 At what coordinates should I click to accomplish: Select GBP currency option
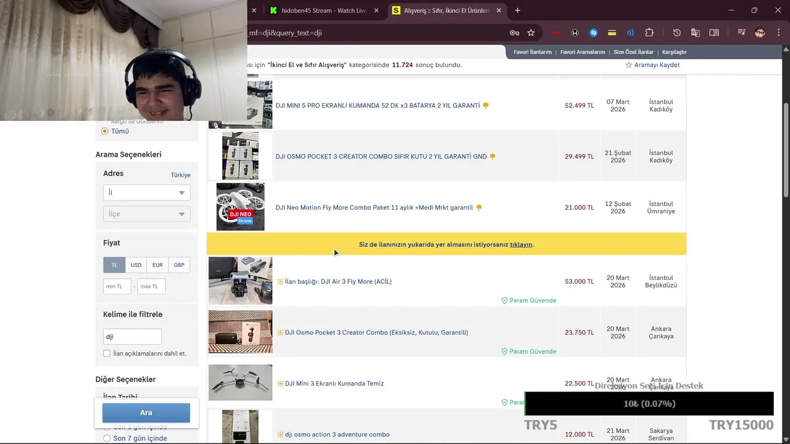click(179, 265)
